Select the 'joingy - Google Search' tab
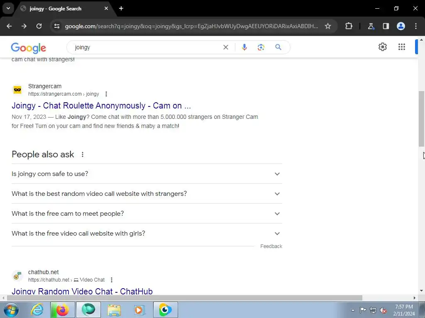425x318 pixels. point(64,8)
